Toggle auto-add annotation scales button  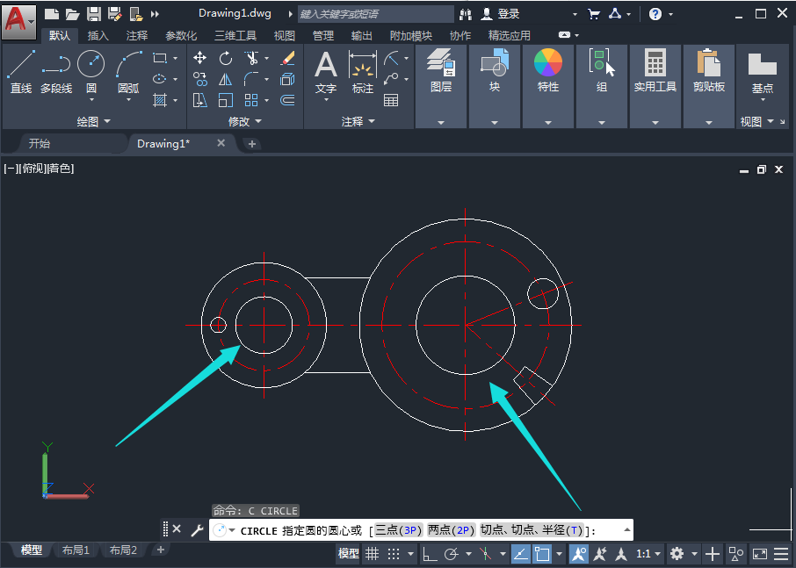[600, 554]
